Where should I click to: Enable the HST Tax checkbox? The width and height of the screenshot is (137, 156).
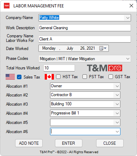click(x=58, y=77)
